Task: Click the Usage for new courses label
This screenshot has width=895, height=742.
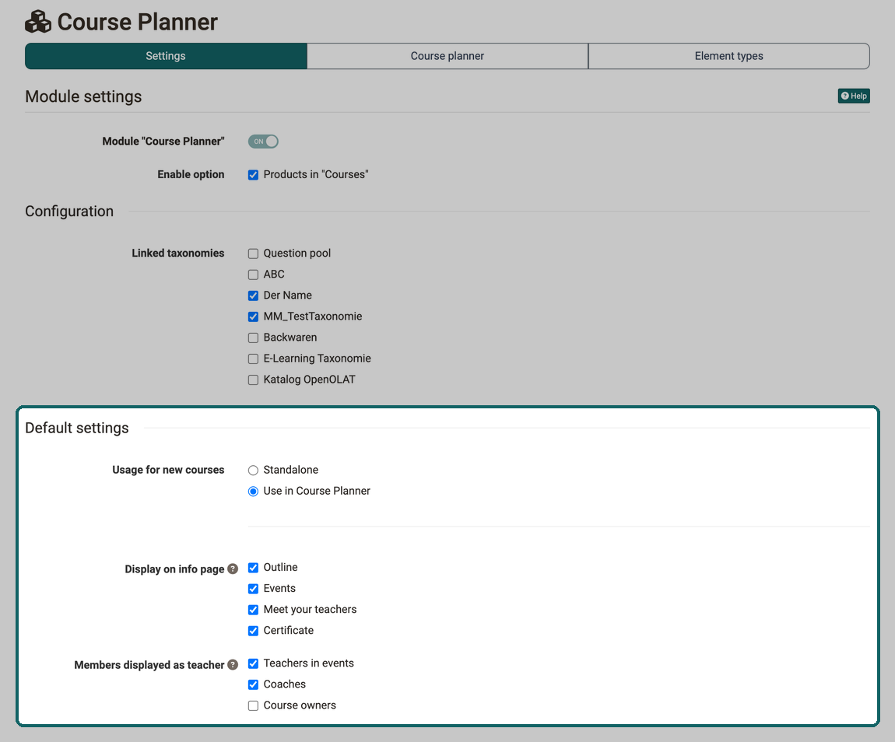Action: (x=168, y=469)
